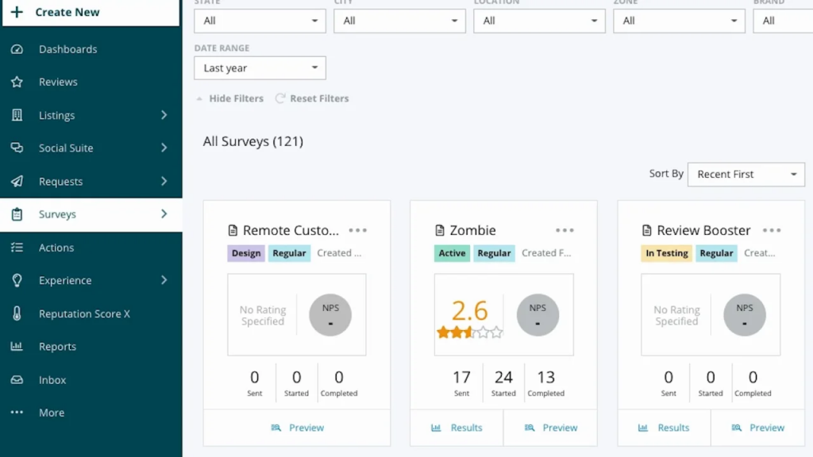Select the Experience icon

17,280
